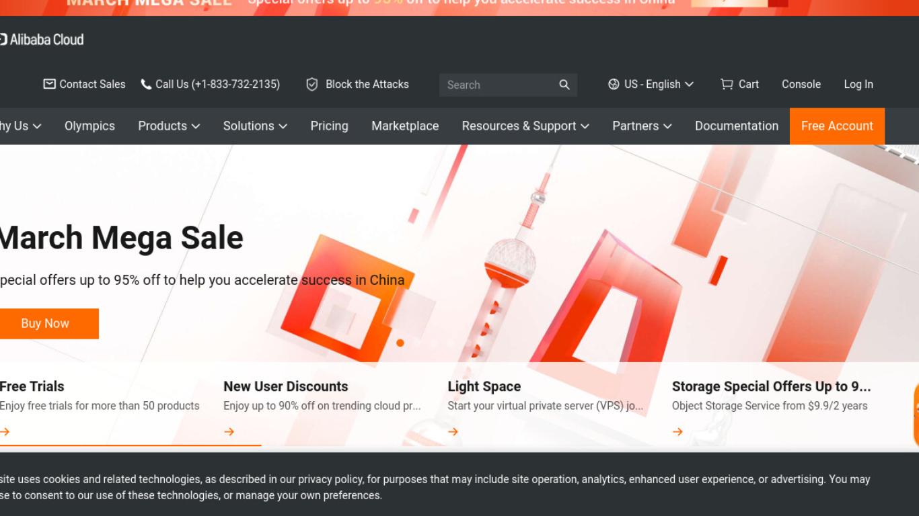Expand the Solutions menu chevron

coord(283,126)
